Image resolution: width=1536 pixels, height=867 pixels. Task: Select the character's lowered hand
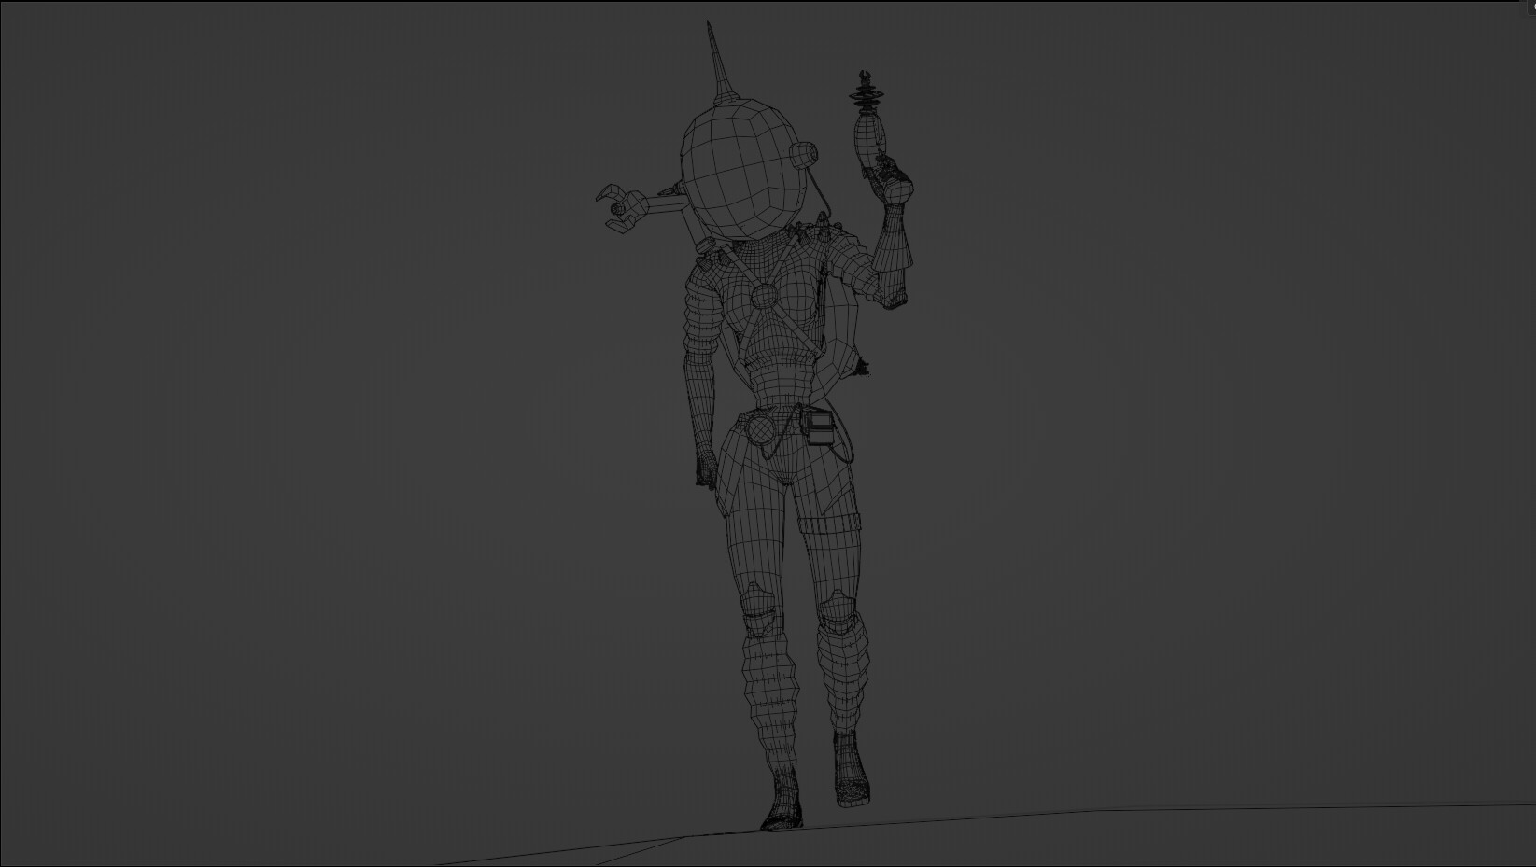[706, 468]
